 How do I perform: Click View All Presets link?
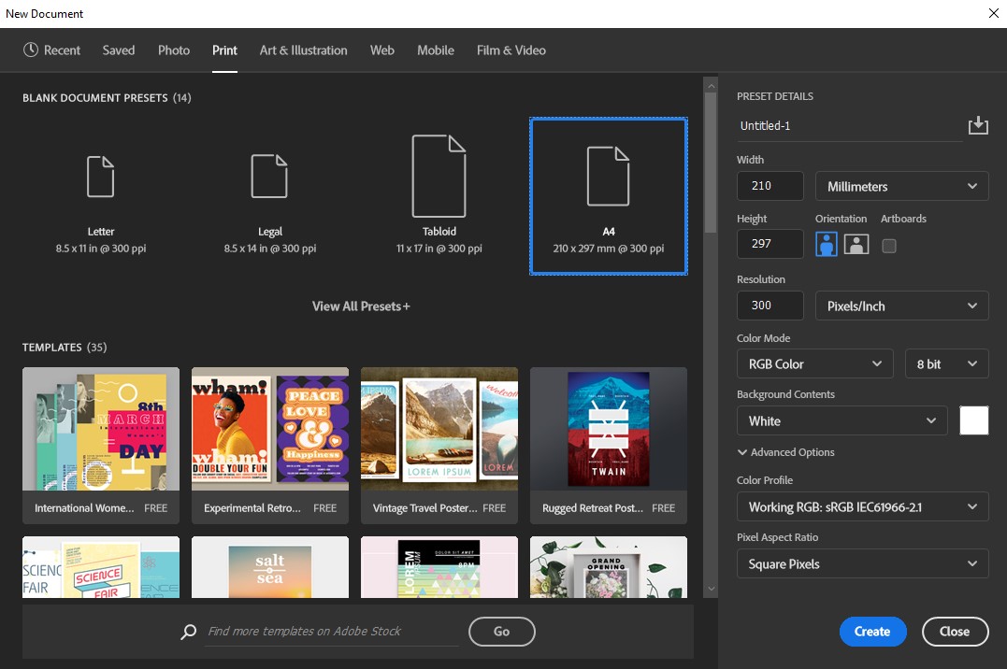point(360,306)
